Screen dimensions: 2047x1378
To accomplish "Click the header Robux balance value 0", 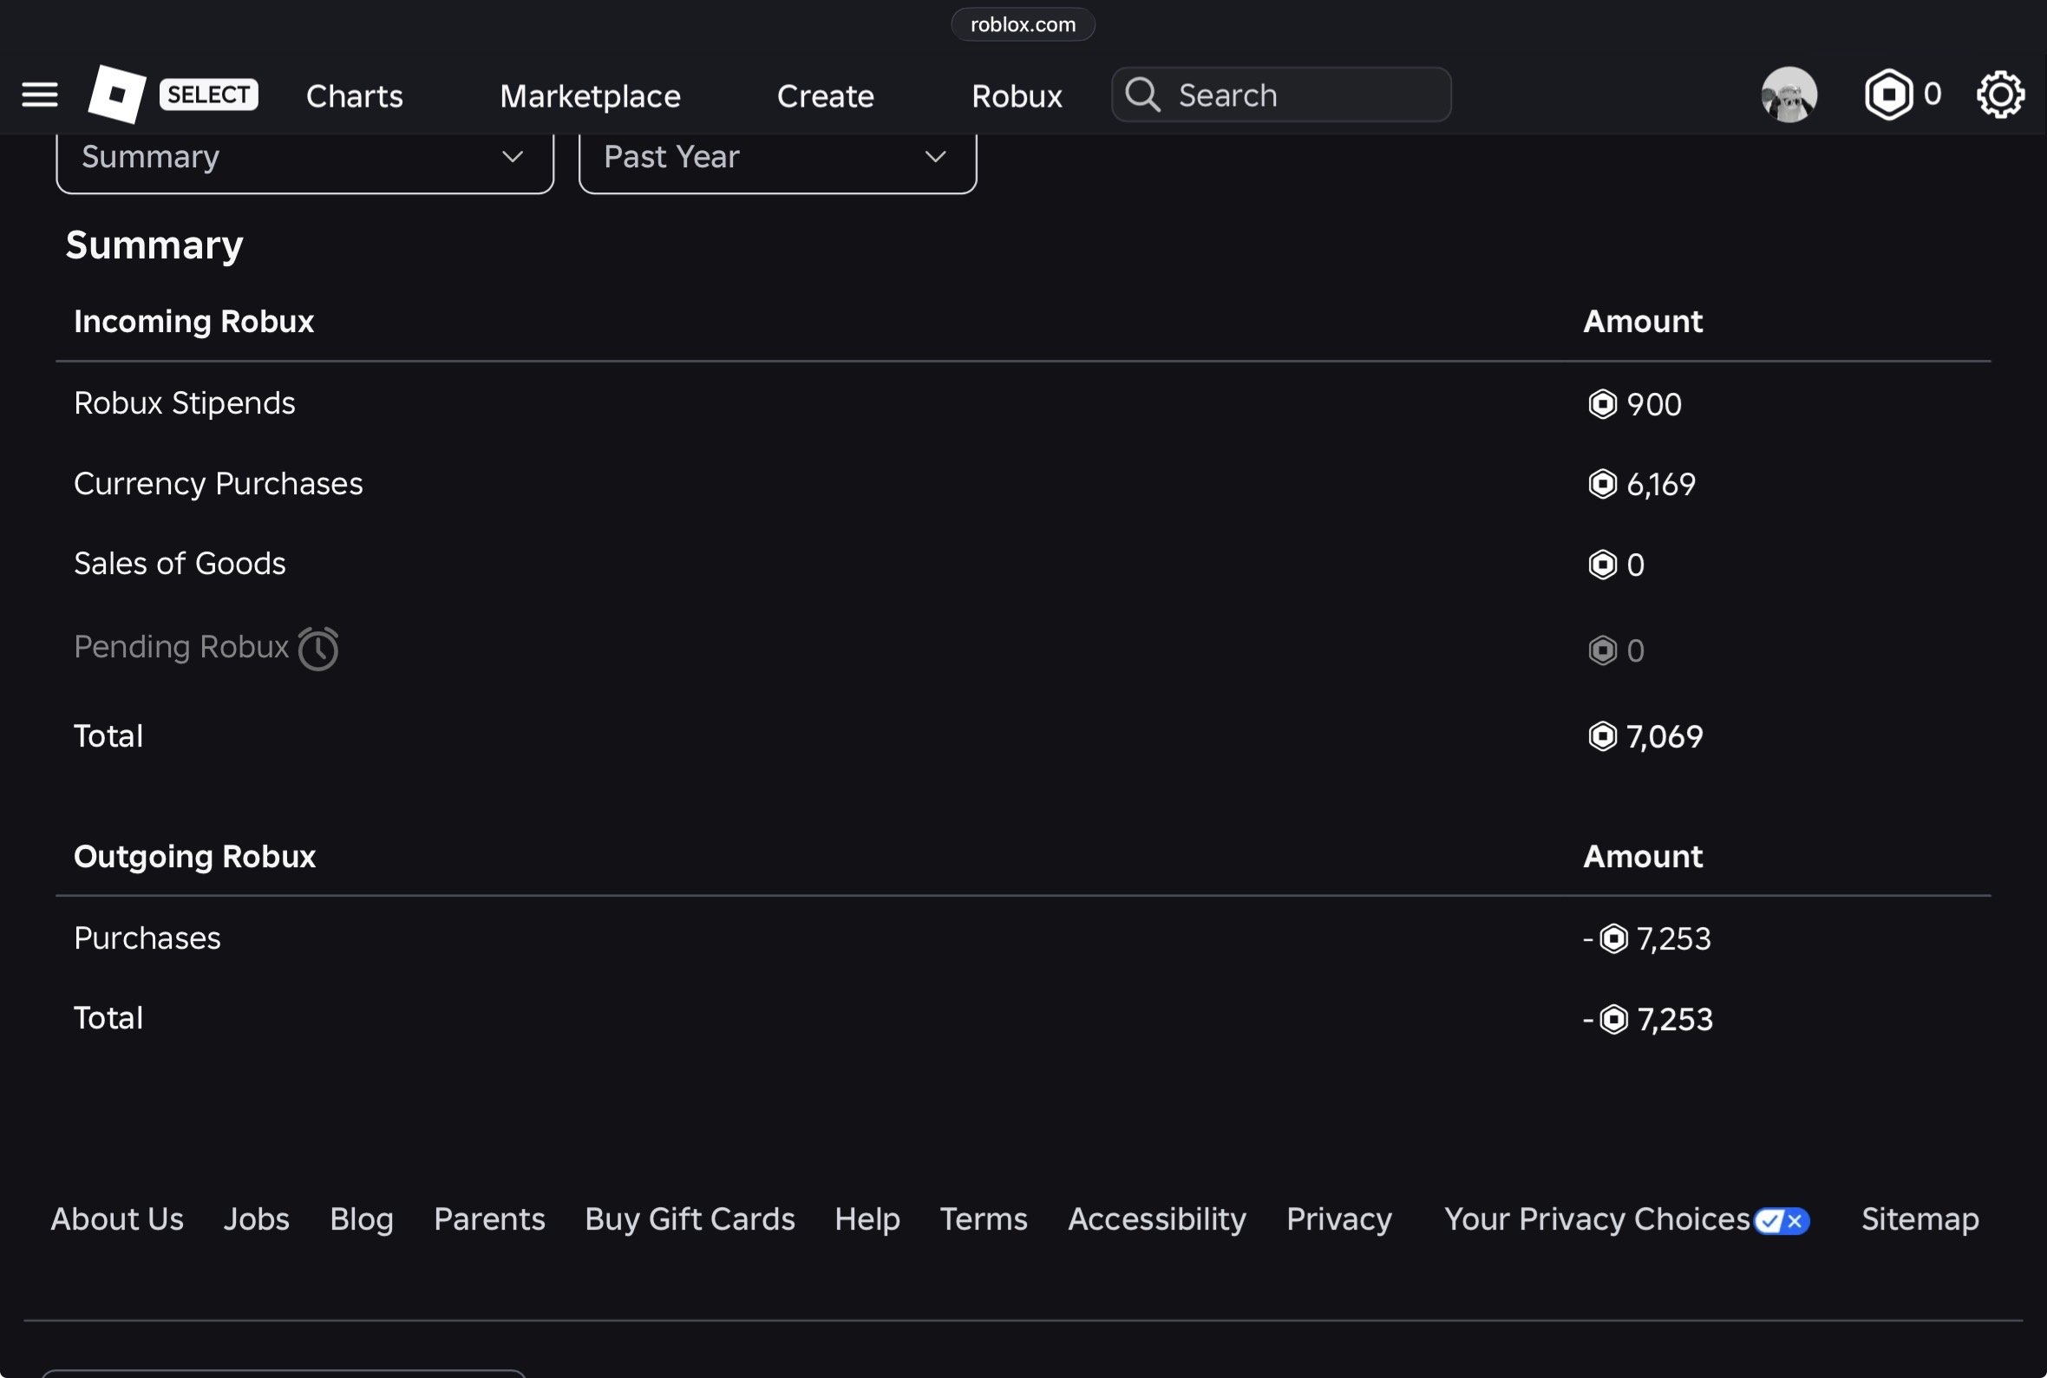I will tap(1932, 93).
